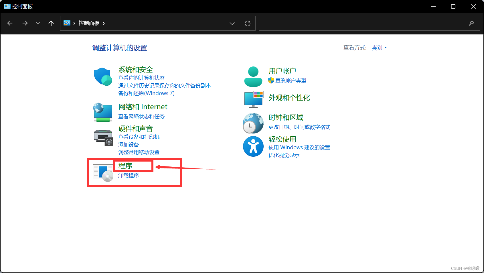Click 控制面板 breadcrumb in address bar
Viewport: 484px width, 273px height.
[89, 23]
